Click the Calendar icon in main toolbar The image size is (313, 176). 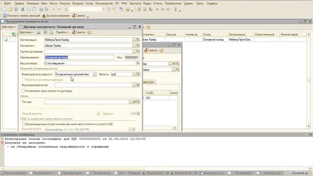[x=145, y=9]
